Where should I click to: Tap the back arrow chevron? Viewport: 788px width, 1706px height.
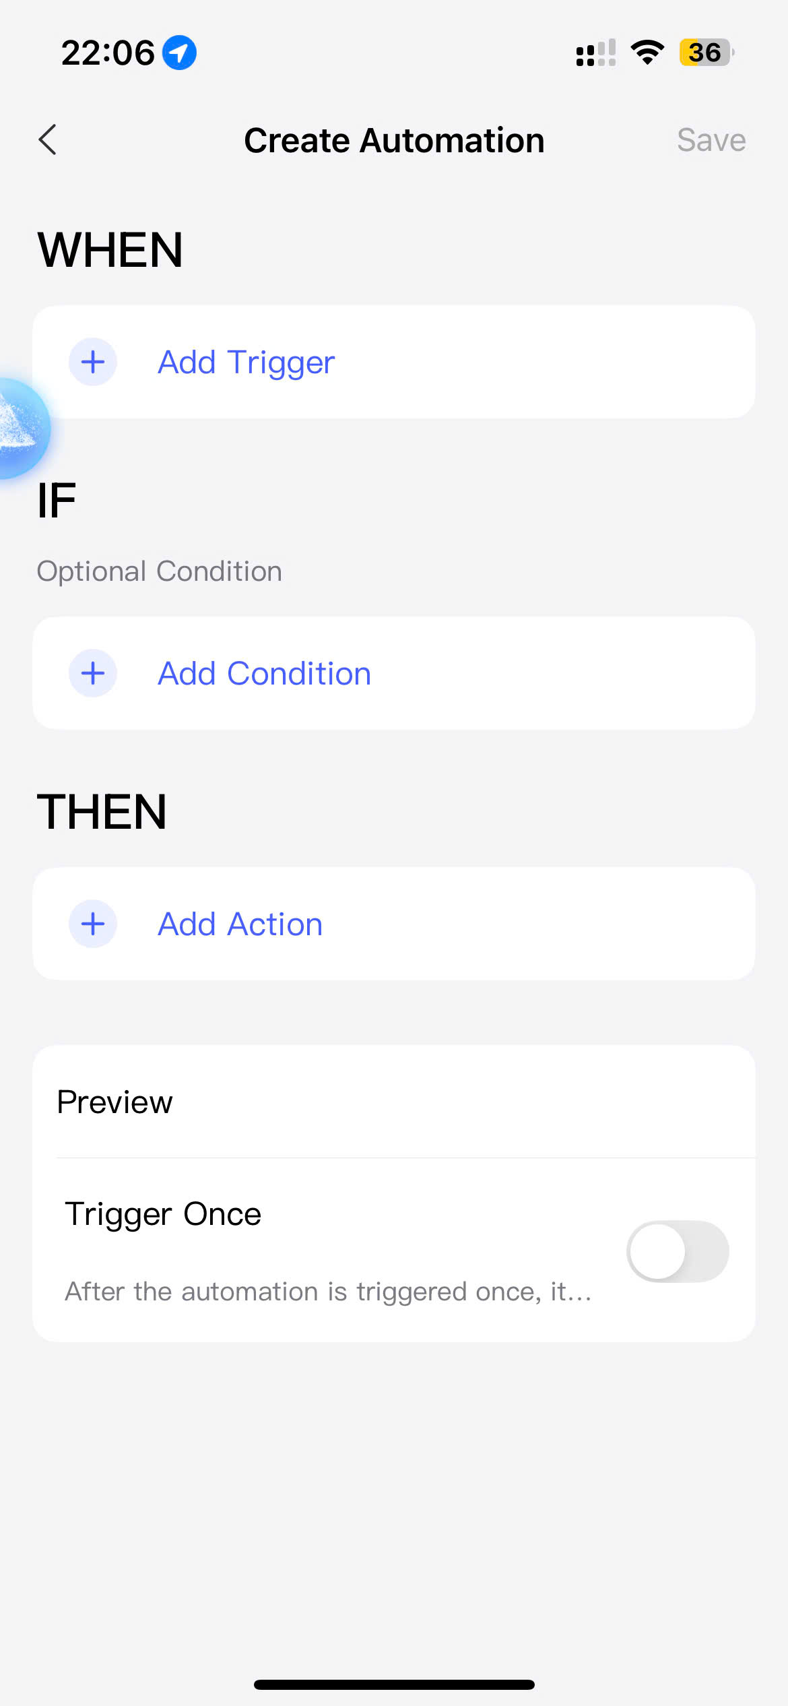click(48, 140)
